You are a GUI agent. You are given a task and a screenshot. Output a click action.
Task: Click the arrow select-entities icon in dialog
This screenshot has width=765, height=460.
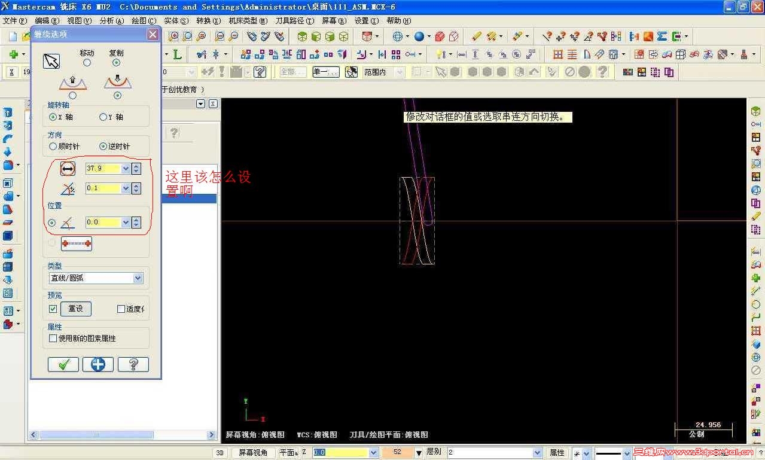click(x=52, y=61)
